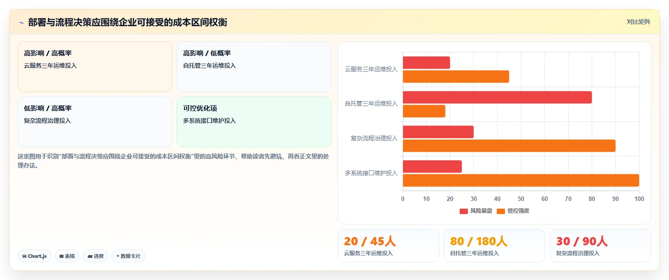Open the 可控优化项 matrix card

[254, 122]
